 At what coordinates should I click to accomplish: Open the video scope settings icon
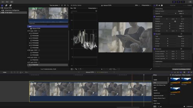click(96, 11)
